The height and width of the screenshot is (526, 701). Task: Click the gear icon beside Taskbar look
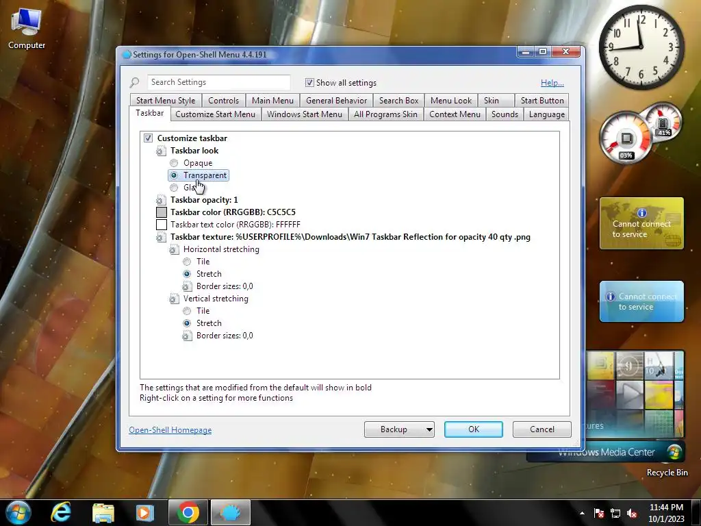point(161,151)
